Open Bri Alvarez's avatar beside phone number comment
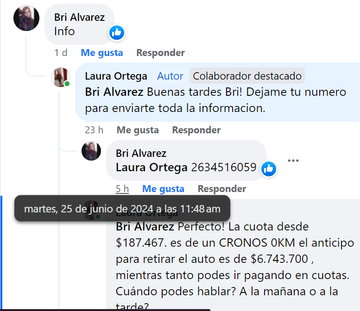 pos(91,151)
